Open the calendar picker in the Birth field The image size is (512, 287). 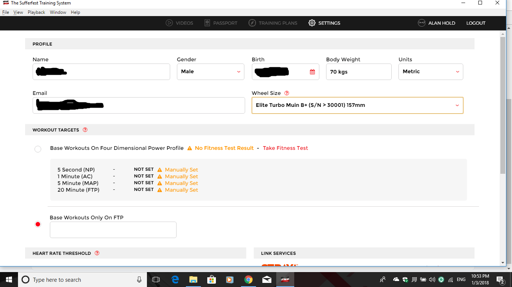(312, 71)
